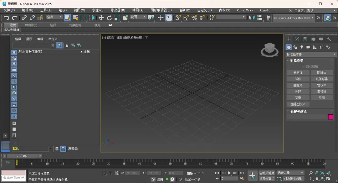Click the Link selection chain icon
The height and width of the screenshot is (183, 338).
(x=24, y=18)
